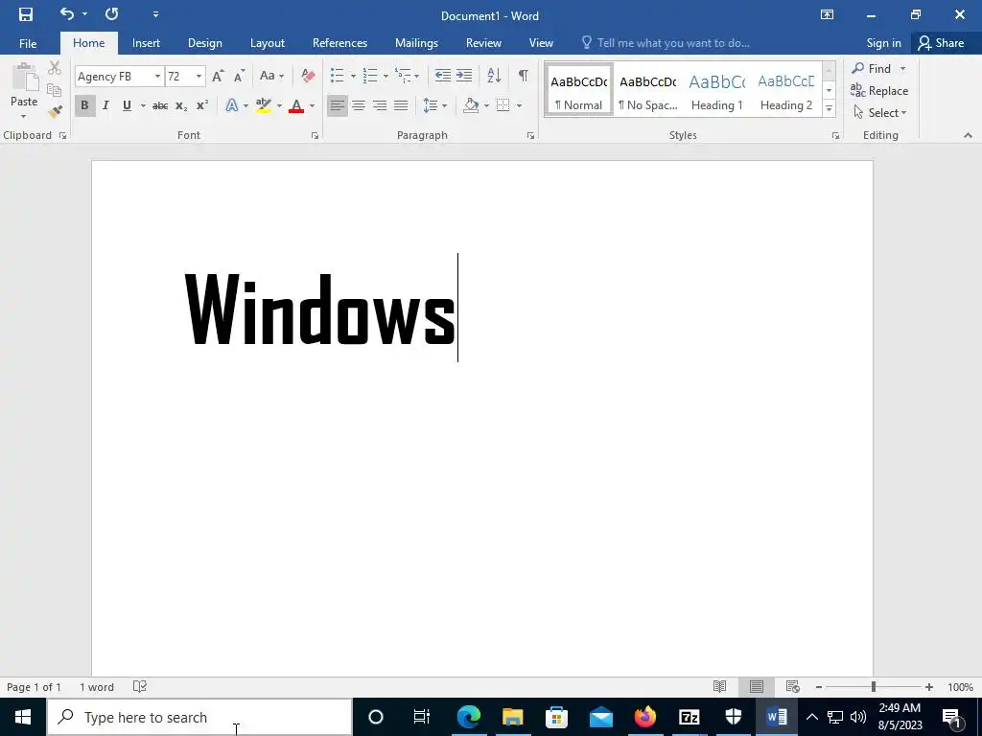Increase font size with grow font icon

218,77
